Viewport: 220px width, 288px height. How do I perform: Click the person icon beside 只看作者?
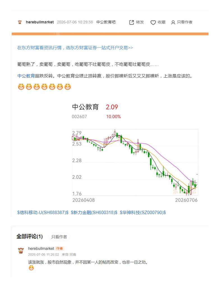point(173,22)
